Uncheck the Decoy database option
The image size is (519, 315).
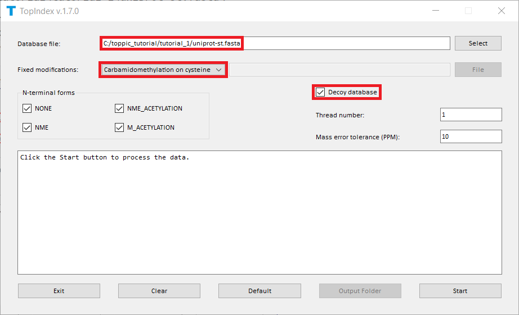320,92
